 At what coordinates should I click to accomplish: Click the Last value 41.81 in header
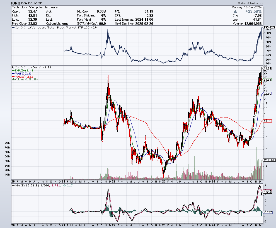(257, 20)
